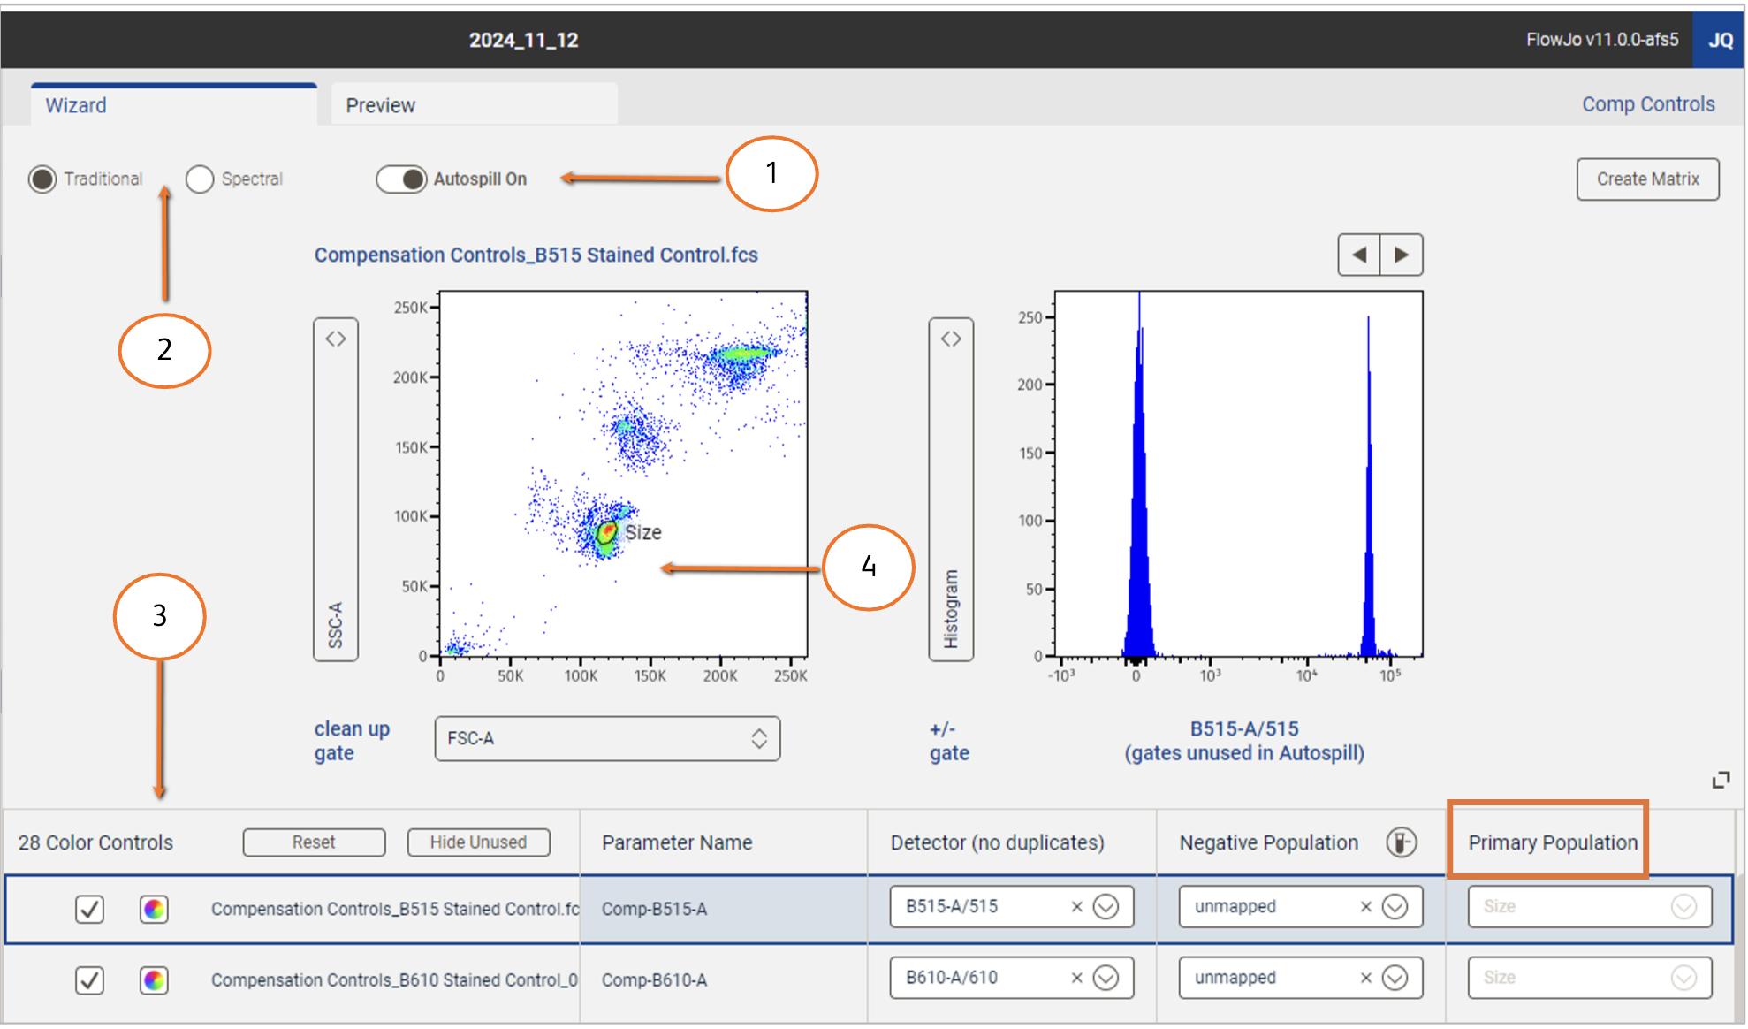1748x1029 pixels.
Task: Toggle the Autospill On switch
Action: (402, 179)
